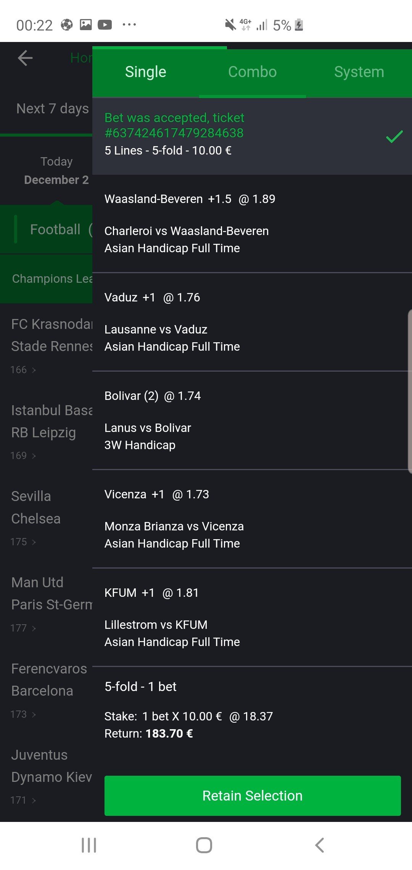Switch to the System bet tab
Image resolution: width=412 pixels, height=870 pixels.
click(x=359, y=72)
